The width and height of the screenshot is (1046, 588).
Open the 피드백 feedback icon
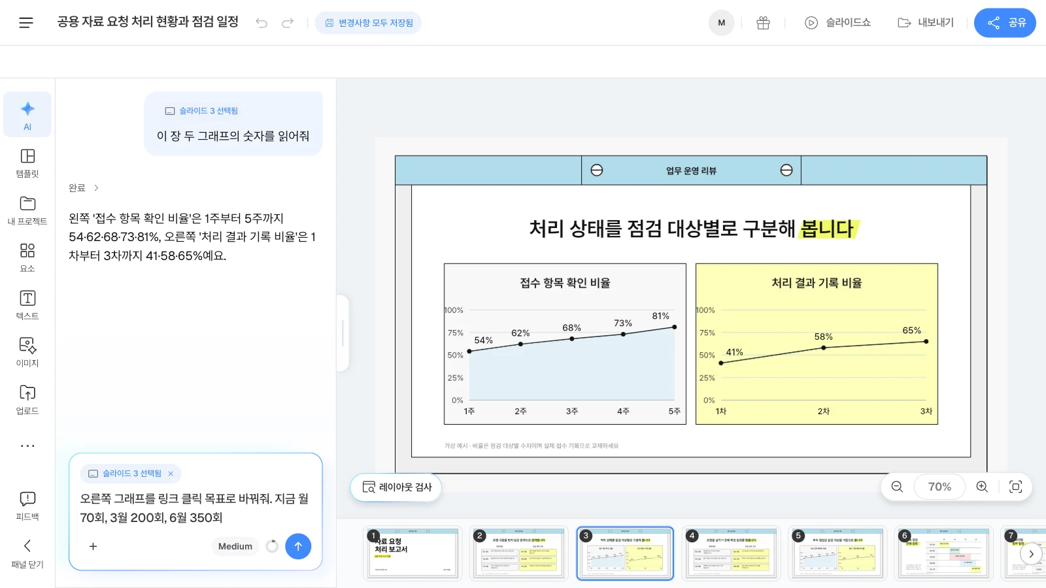[x=27, y=506]
